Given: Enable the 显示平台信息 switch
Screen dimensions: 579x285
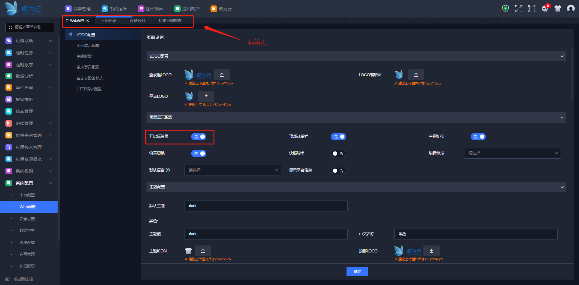Looking at the screenshot, I should [x=338, y=171].
